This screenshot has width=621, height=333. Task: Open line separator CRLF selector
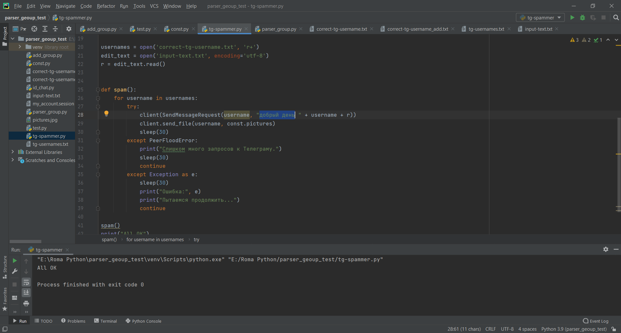coord(490,329)
